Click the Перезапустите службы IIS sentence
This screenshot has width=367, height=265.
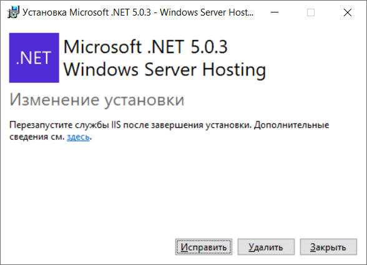point(130,125)
